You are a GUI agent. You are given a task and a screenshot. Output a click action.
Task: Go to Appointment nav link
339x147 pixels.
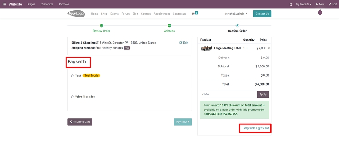pyautogui.click(x=162, y=14)
